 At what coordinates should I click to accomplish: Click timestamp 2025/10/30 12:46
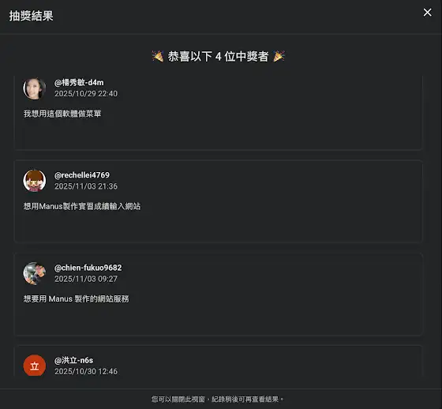pyautogui.click(x=86, y=371)
